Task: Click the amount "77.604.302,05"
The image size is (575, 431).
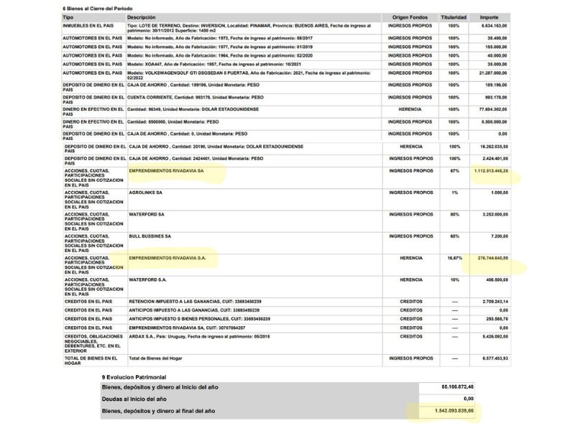Action: 493,109
